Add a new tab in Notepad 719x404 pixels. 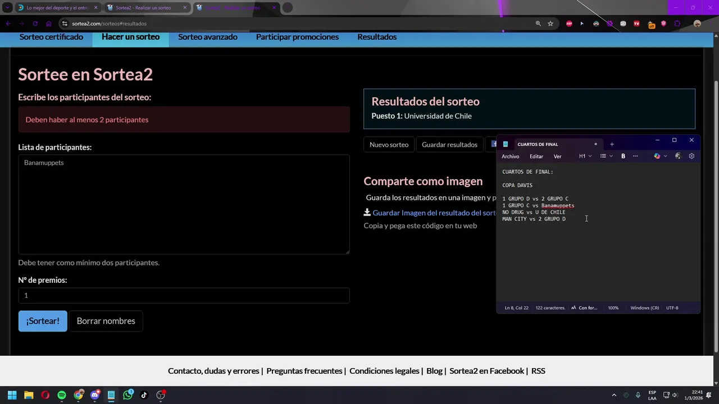pos(612,144)
